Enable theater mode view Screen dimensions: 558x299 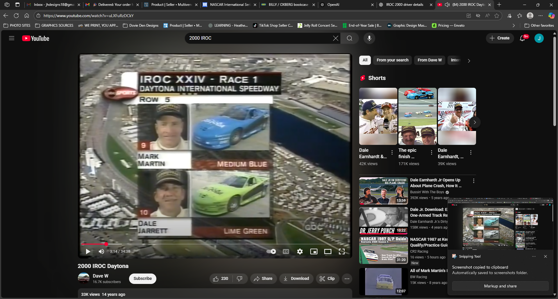328,251
